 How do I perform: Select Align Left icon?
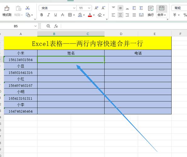point(113,15)
